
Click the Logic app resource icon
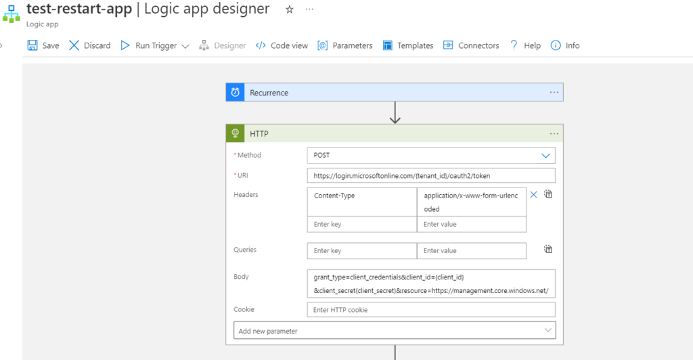point(11,14)
